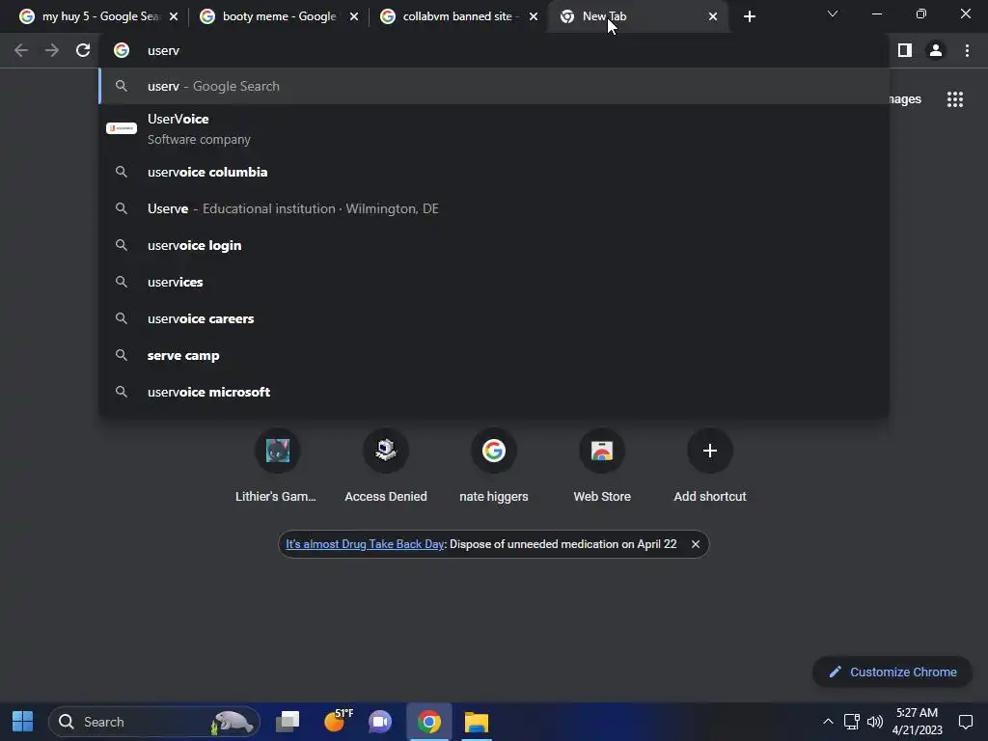This screenshot has width=988, height=741.
Task: Open Task View on the taskbar
Action: (x=288, y=722)
